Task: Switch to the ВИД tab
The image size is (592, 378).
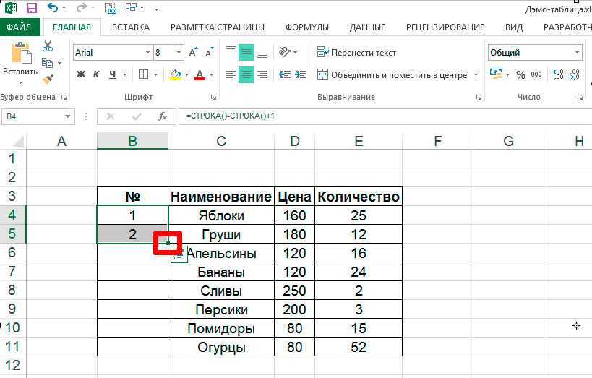Action: tap(514, 27)
